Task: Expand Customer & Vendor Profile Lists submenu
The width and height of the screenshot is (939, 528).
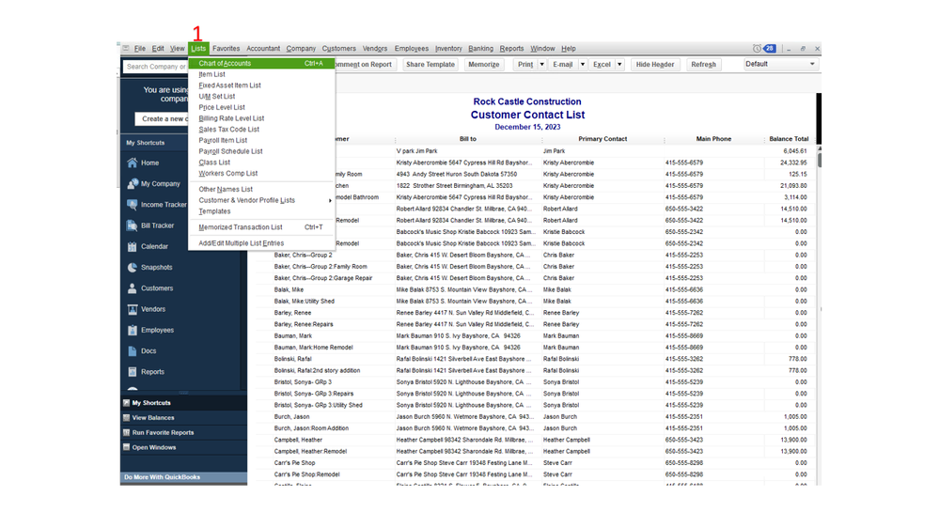Action: (x=261, y=200)
